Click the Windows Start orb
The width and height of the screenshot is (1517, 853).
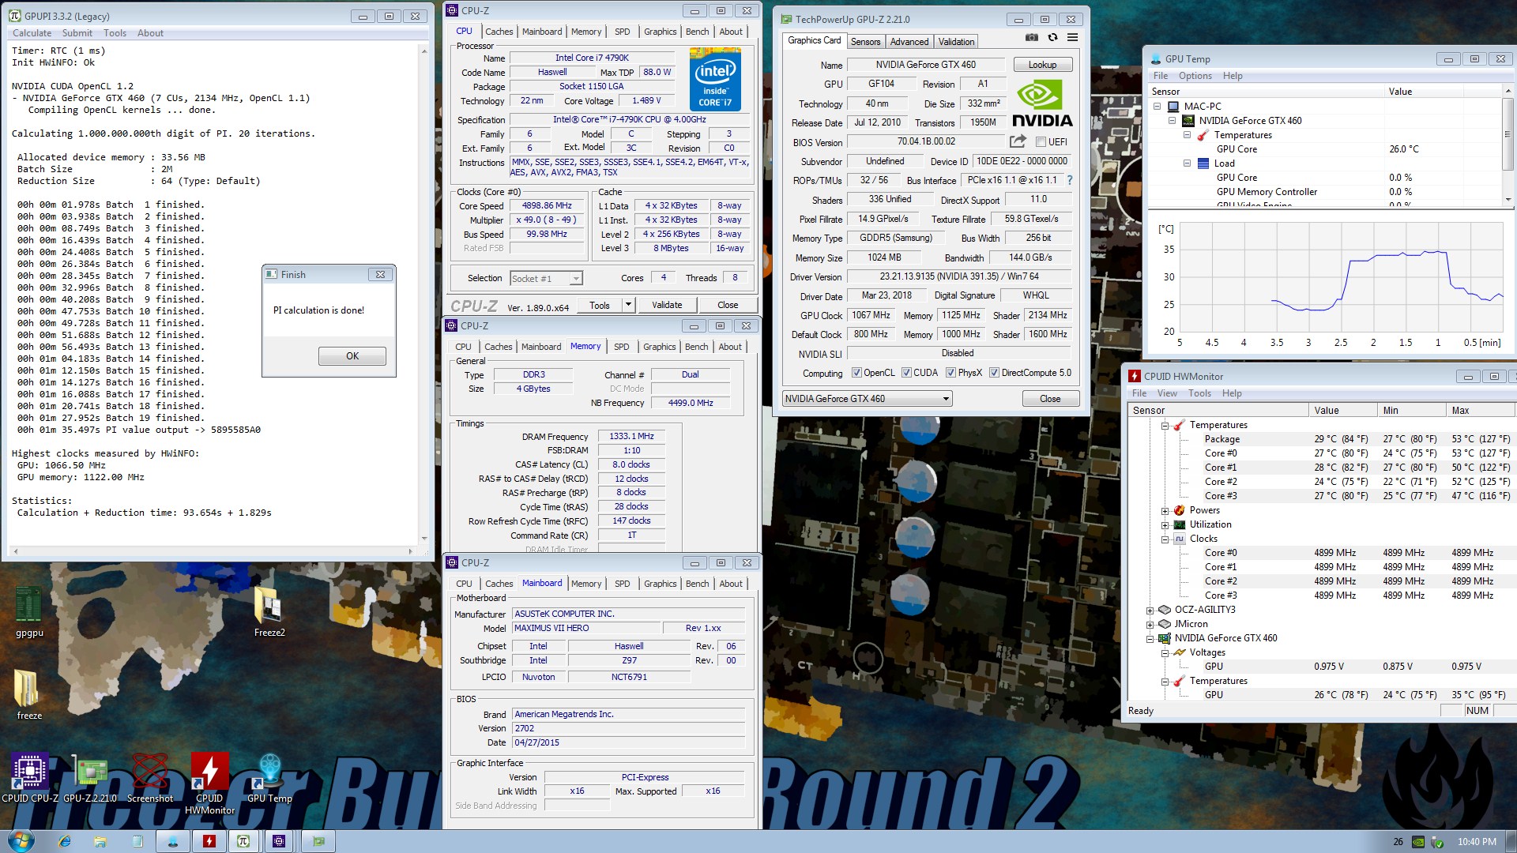tap(21, 841)
